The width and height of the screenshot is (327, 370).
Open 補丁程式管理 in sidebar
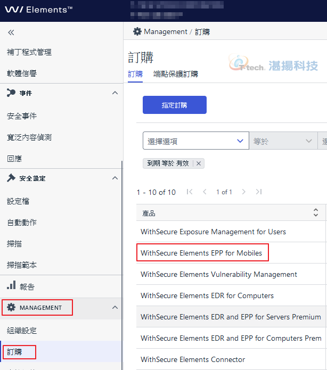click(x=29, y=52)
